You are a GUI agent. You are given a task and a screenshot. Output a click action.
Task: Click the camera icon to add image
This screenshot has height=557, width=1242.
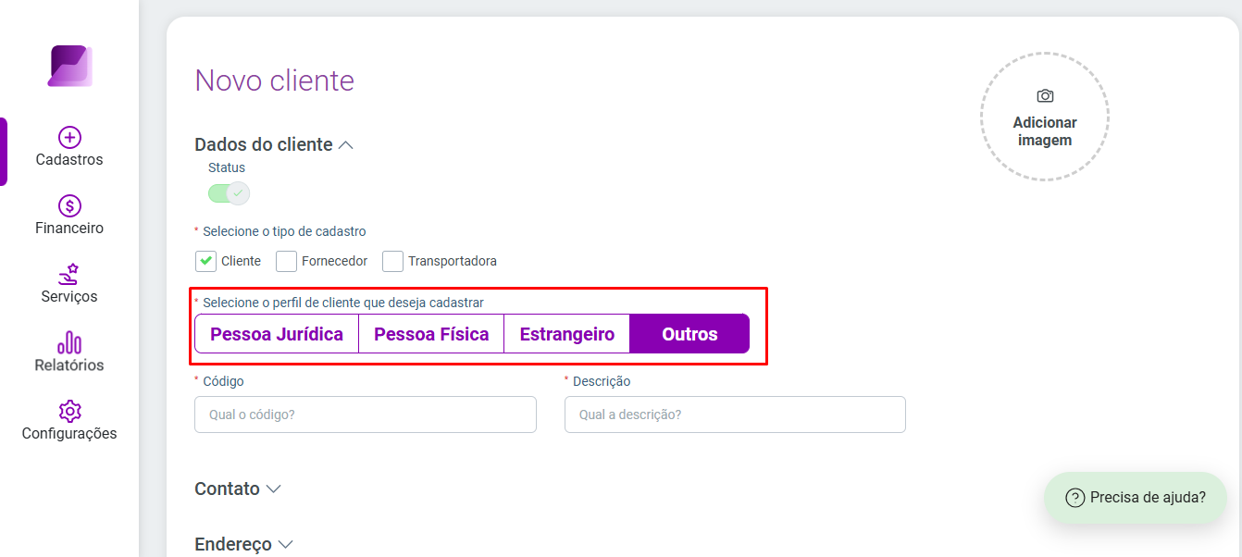(1045, 96)
